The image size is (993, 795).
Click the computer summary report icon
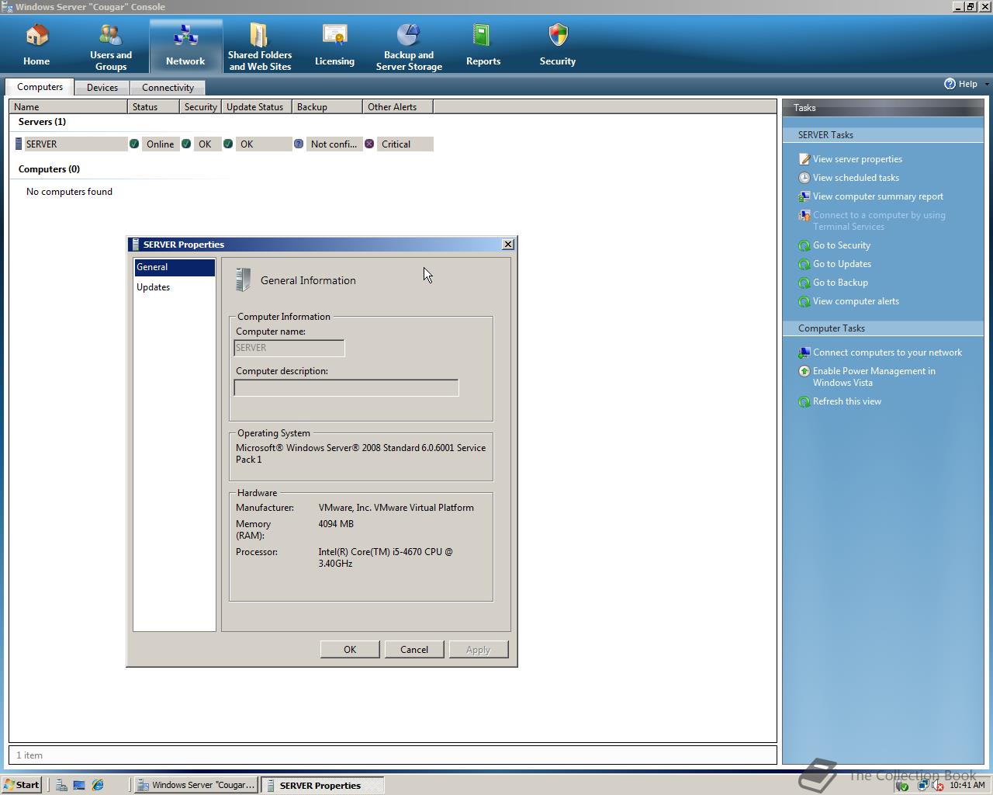804,196
